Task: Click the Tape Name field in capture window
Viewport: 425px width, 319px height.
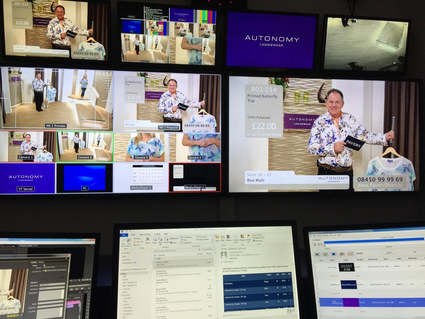Action: click(52, 284)
